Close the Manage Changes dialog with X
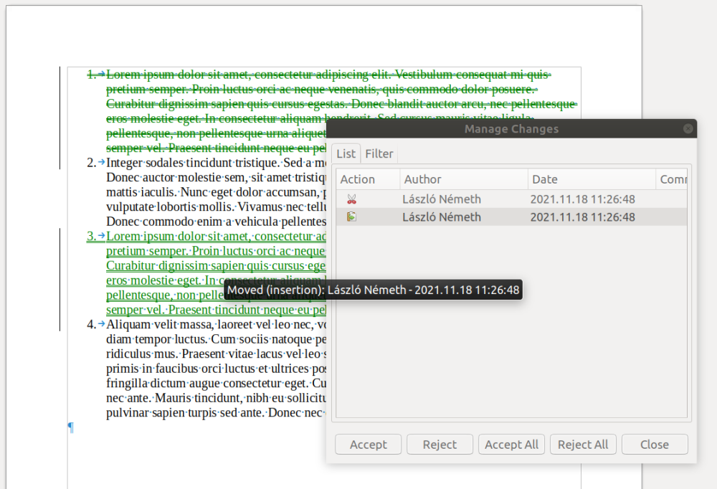Image resolution: width=717 pixels, height=489 pixels. point(688,129)
